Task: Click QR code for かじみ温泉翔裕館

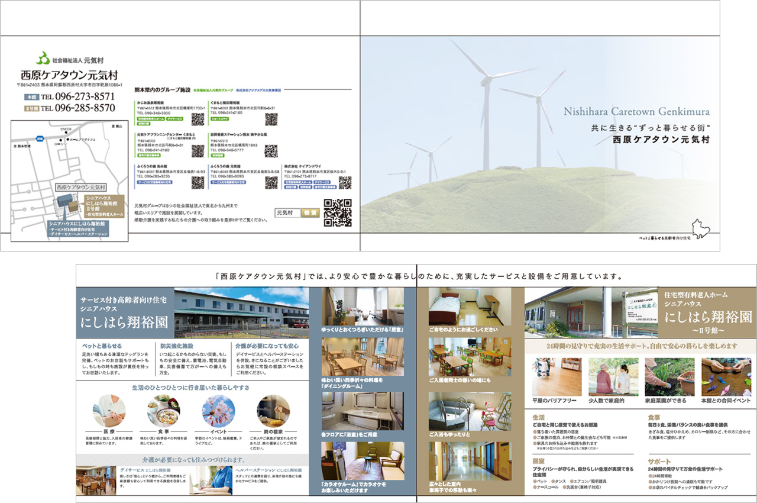Action: coord(198,119)
